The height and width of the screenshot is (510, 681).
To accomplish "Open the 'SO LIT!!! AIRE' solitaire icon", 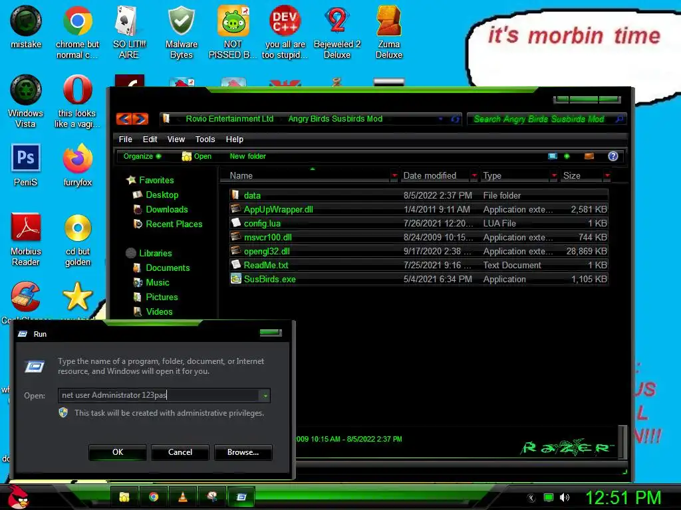I will [x=129, y=32].
